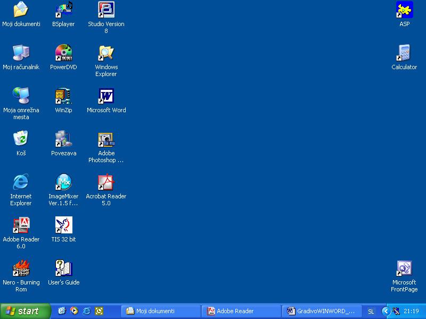The height and width of the screenshot is (319, 426).
Task: Open Windows Media Player from quick launch
Action: click(74, 311)
